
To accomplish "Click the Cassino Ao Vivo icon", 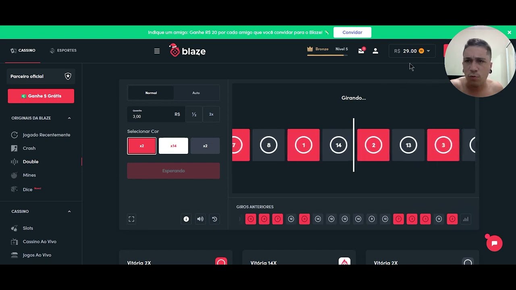I will coord(15,242).
